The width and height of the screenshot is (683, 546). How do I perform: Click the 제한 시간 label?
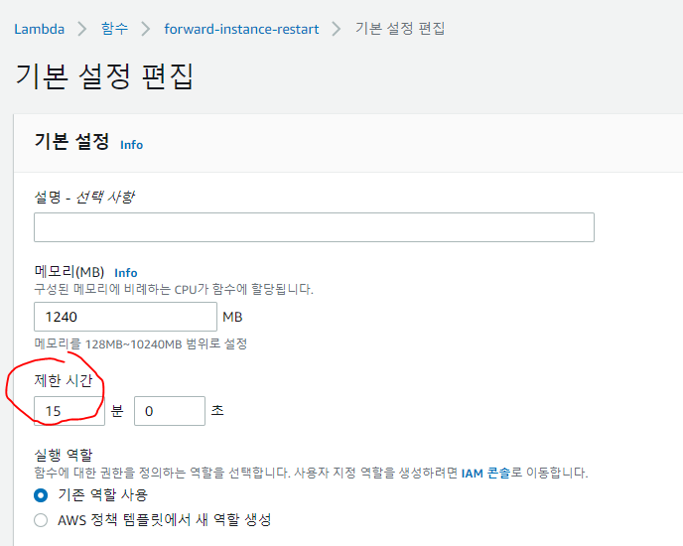(x=64, y=380)
